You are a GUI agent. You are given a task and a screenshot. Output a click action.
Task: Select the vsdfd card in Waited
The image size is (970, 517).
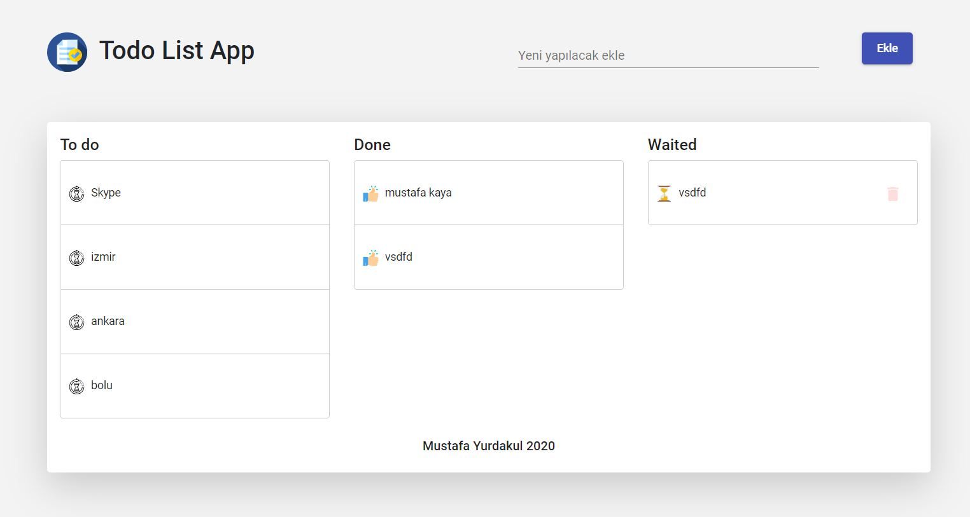[782, 193]
